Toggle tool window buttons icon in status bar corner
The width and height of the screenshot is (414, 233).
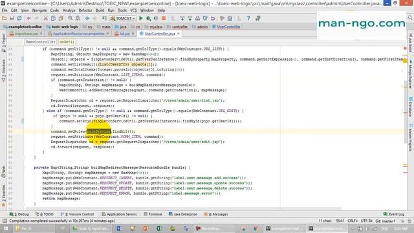point(5,221)
